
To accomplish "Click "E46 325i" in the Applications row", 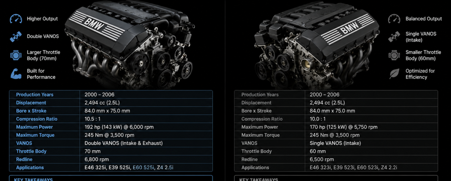I will pyautogui.click(x=95, y=168).
